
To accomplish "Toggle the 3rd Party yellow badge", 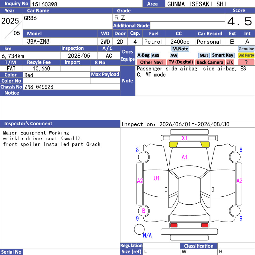I will pyautogui.click(x=246, y=55).
